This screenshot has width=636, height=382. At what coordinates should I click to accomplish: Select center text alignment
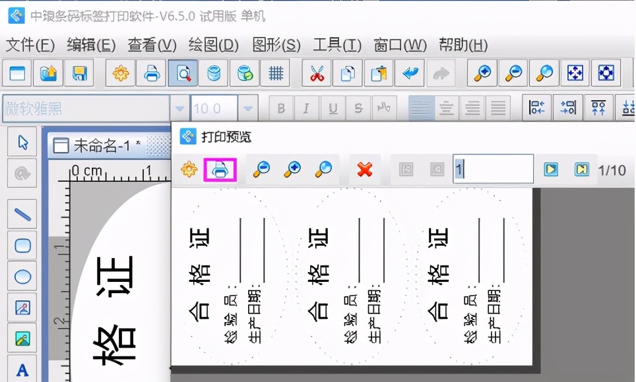pyautogui.click(x=447, y=108)
